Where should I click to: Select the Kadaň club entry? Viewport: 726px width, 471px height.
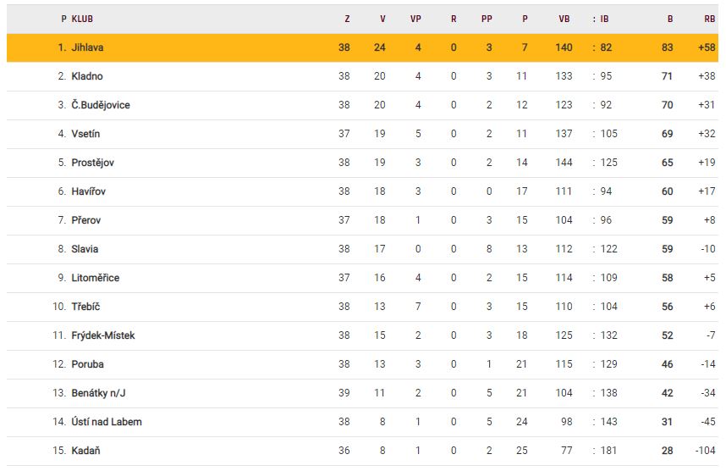[x=86, y=451]
